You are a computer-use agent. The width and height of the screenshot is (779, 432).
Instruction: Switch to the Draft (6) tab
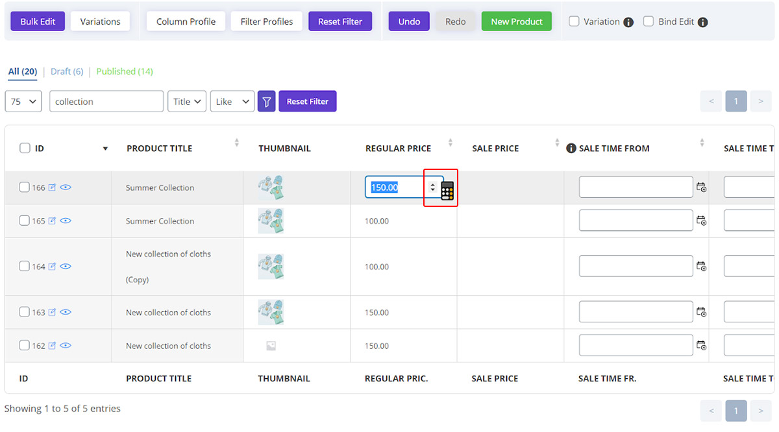pyautogui.click(x=67, y=71)
